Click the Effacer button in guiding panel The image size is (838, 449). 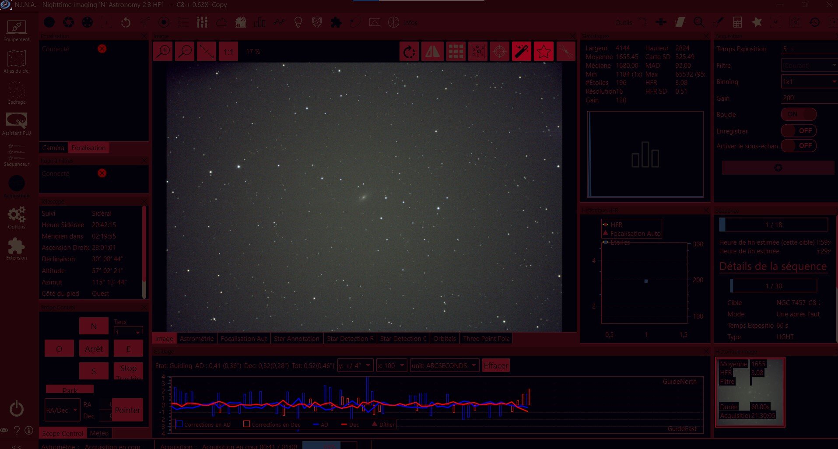click(x=496, y=365)
